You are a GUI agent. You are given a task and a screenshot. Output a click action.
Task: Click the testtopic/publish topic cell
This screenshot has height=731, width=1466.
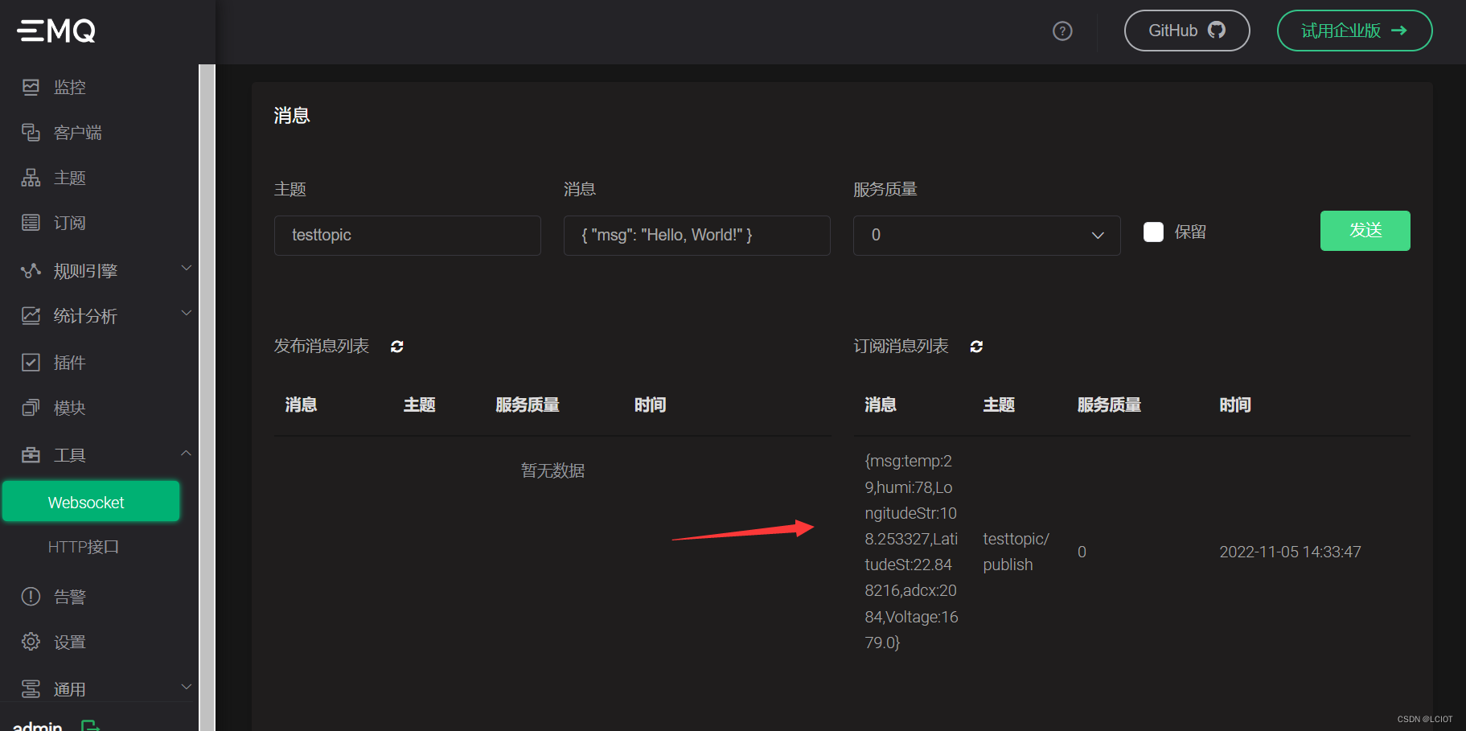coord(1016,552)
